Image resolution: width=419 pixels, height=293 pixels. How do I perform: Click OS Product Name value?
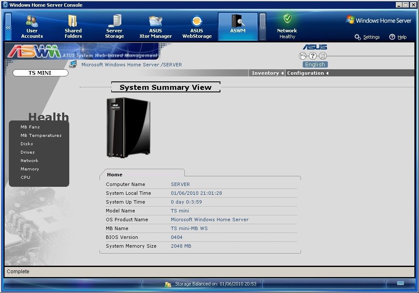tap(210, 220)
